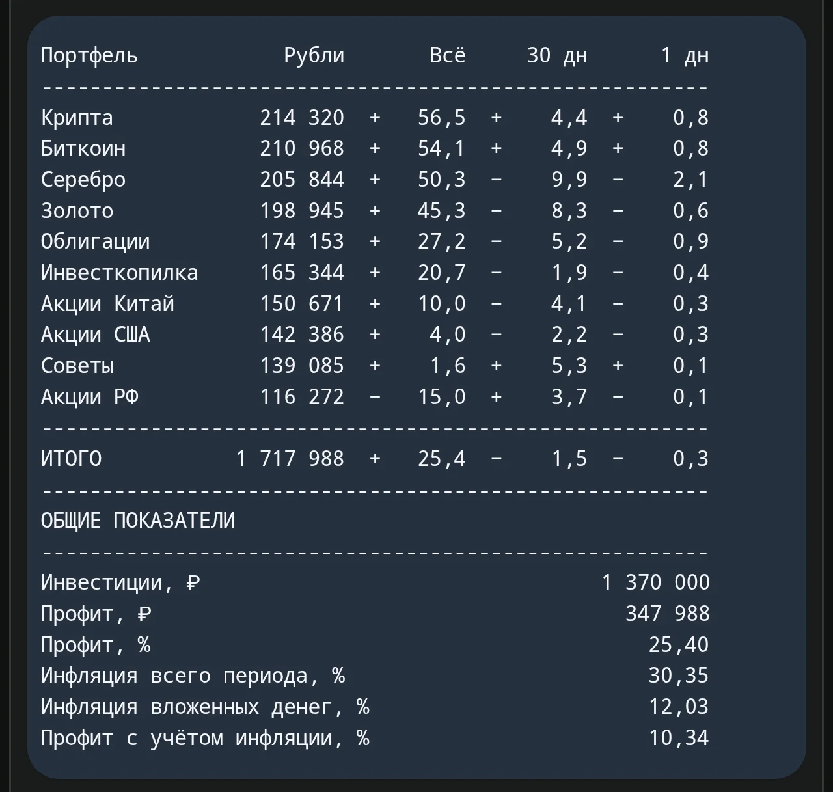This screenshot has width=833, height=792.
Task: Select the 'Инвестиции, ₽' label
Action: click(x=120, y=582)
